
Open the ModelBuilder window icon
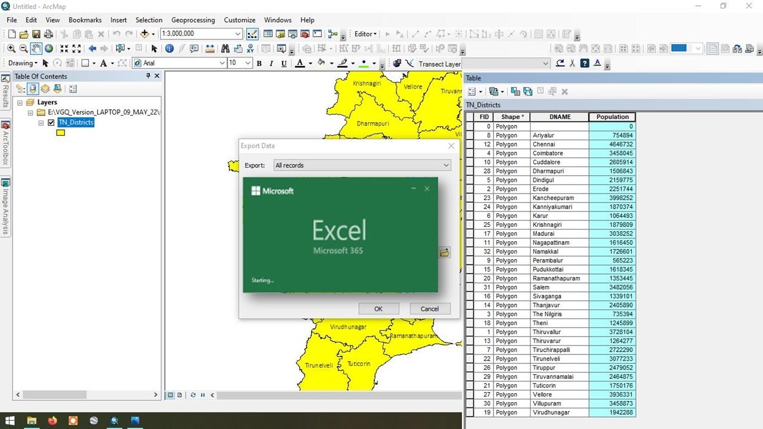[333, 34]
